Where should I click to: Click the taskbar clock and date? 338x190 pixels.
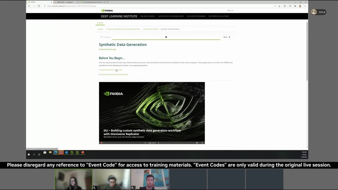tap(304, 154)
